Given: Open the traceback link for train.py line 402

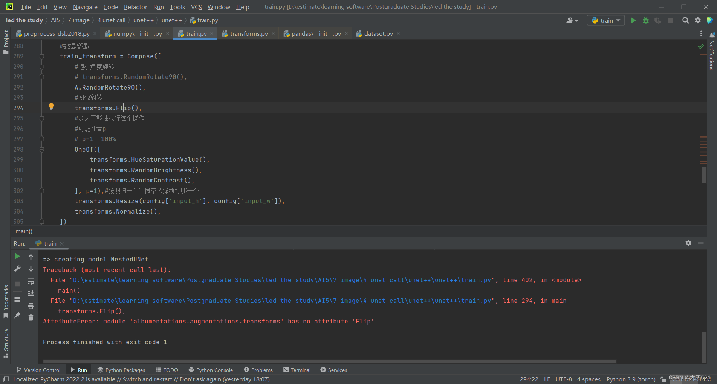Looking at the screenshot, I should click(282, 280).
